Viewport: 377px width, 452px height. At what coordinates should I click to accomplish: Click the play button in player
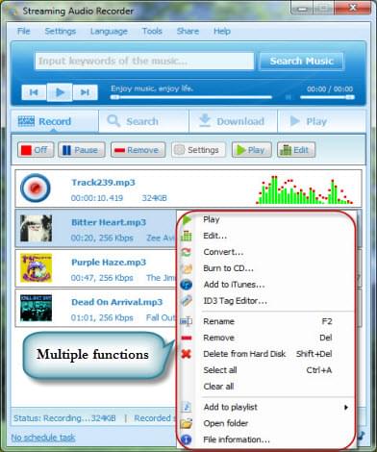(x=60, y=92)
